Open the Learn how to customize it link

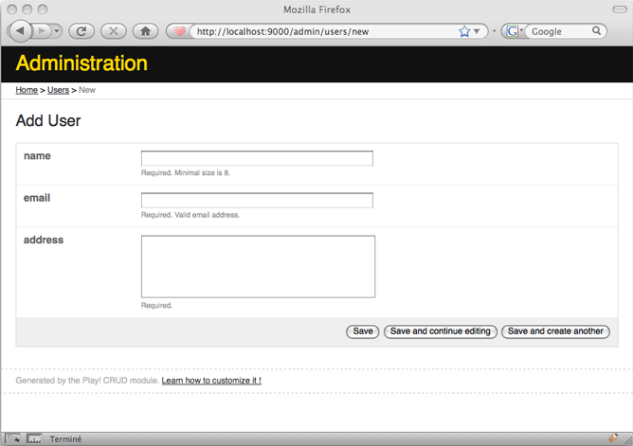211,381
